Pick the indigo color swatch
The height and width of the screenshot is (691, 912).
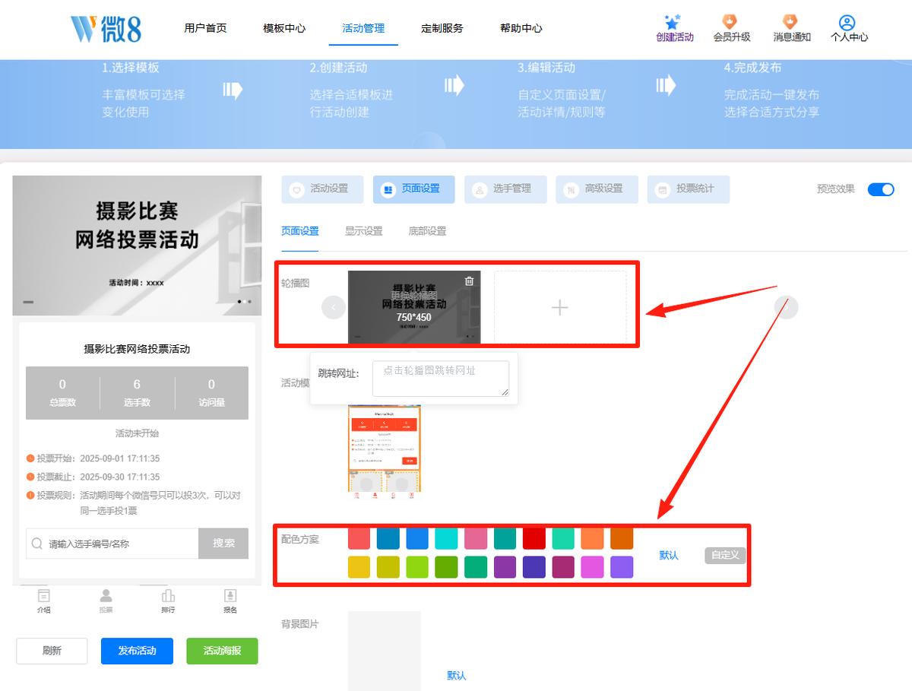[534, 567]
